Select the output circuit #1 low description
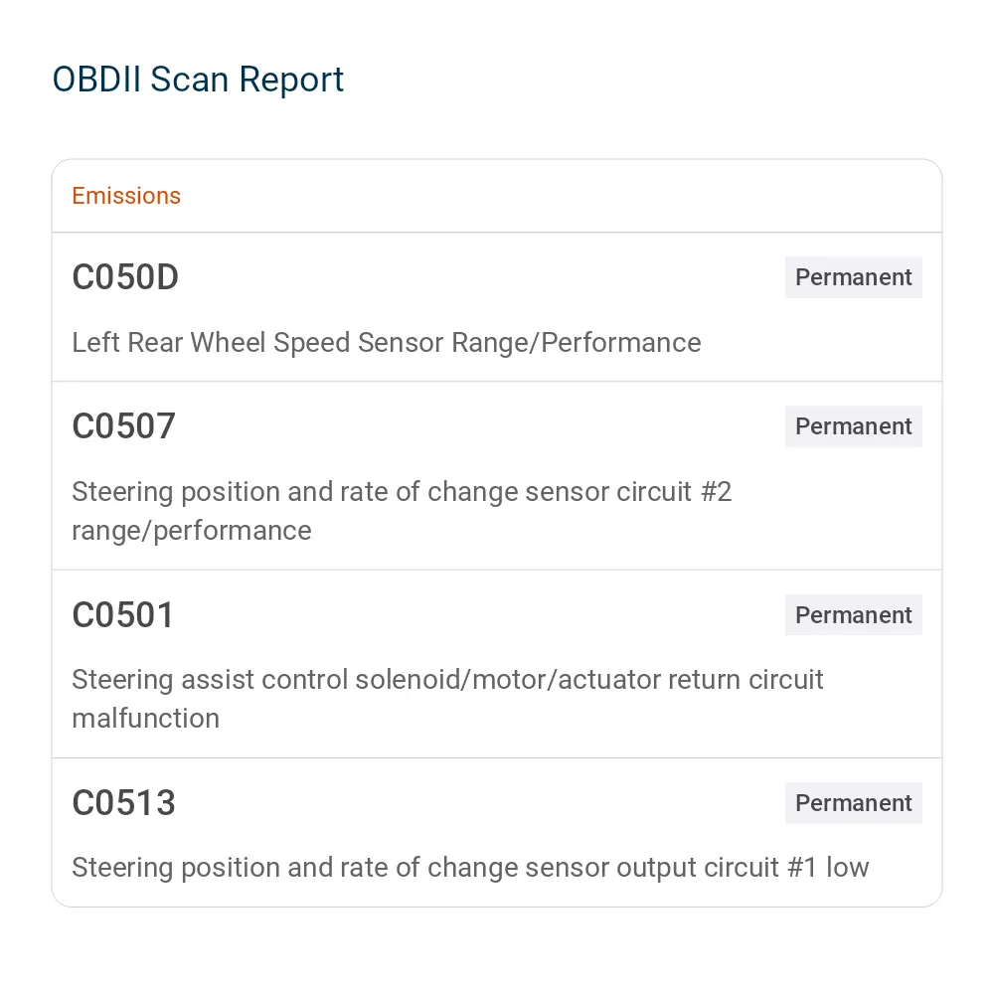 pyautogui.click(x=470, y=867)
